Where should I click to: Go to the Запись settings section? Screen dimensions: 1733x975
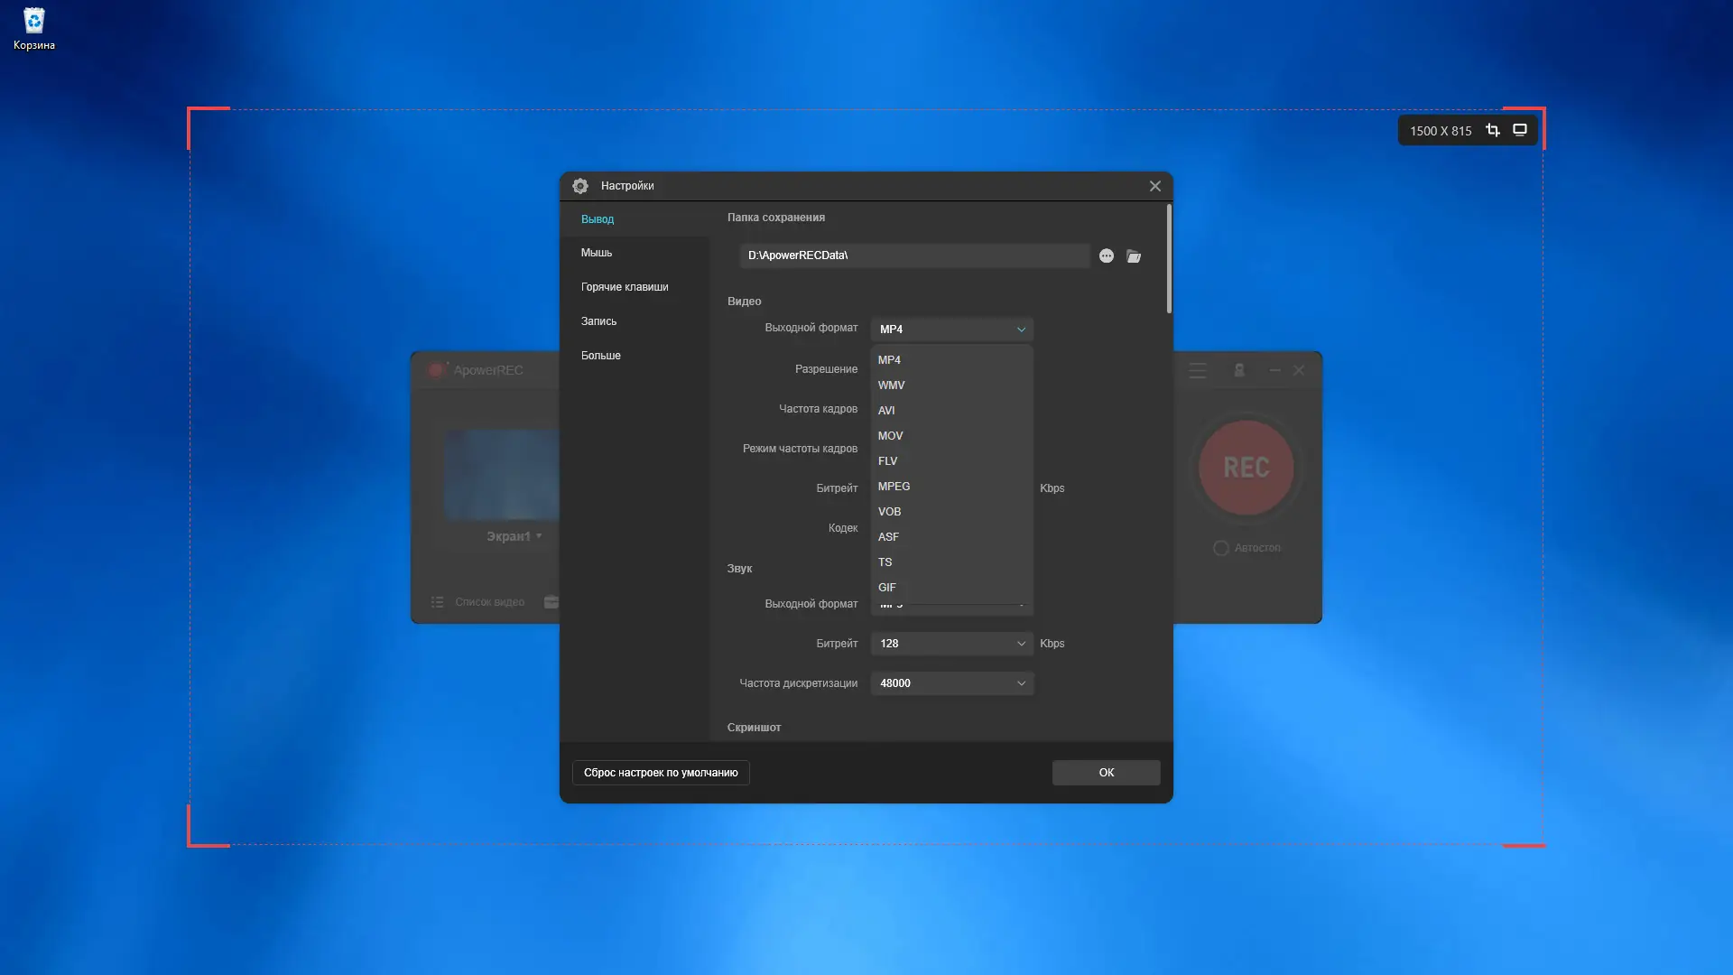[x=598, y=321]
